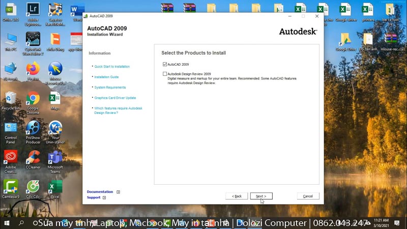Go back with the < Back button

coord(237,196)
